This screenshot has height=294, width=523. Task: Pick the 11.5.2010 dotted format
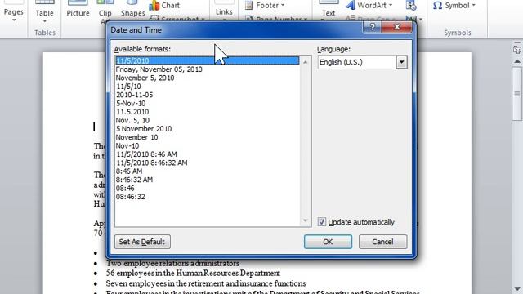click(132, 112)
